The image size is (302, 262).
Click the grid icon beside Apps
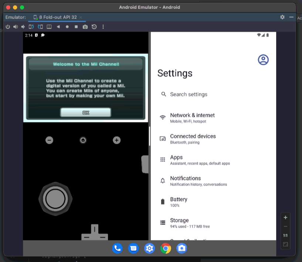tap(163, 159)
